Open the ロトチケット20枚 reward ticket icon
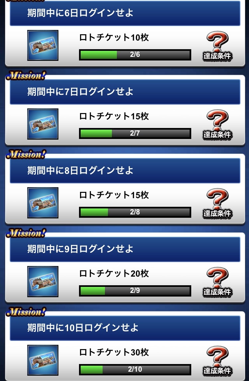The width and height of the screenshot is (249, 381). pos(43,281)
